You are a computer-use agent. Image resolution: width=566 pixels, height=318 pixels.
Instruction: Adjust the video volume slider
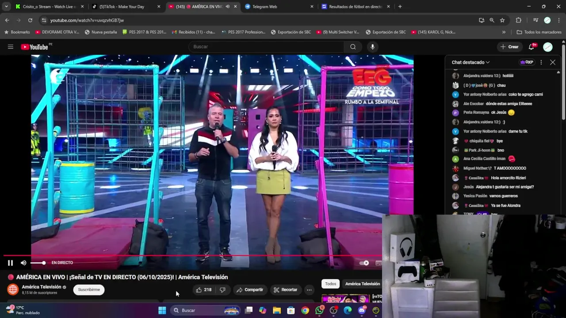[x=38, y=263]
